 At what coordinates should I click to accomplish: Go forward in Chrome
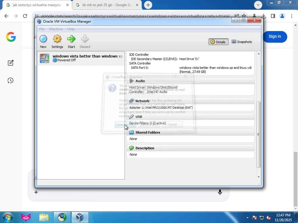click(16, 16)
